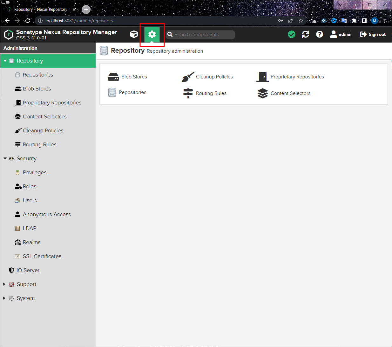
Task: Select the Repository - Nexus Repository browser tab
Action: [x=41, y=10]
